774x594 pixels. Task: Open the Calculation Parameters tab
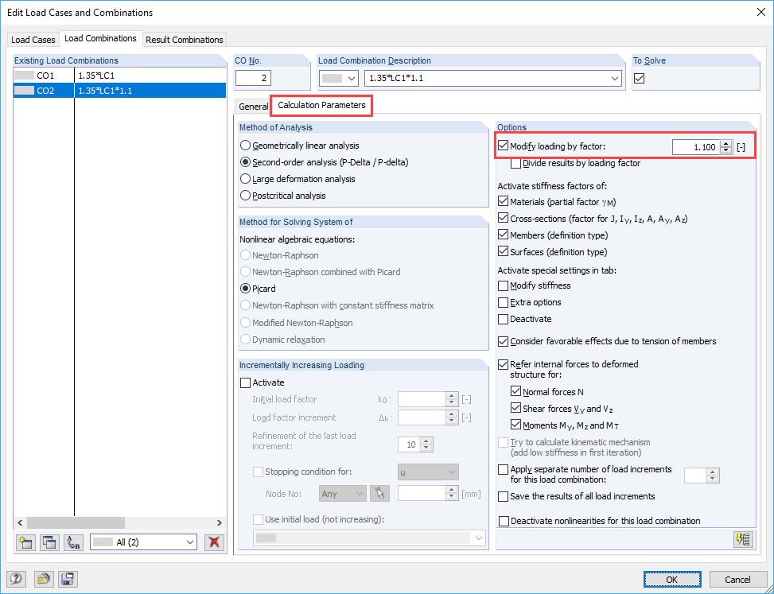click(x=321, y=105)
